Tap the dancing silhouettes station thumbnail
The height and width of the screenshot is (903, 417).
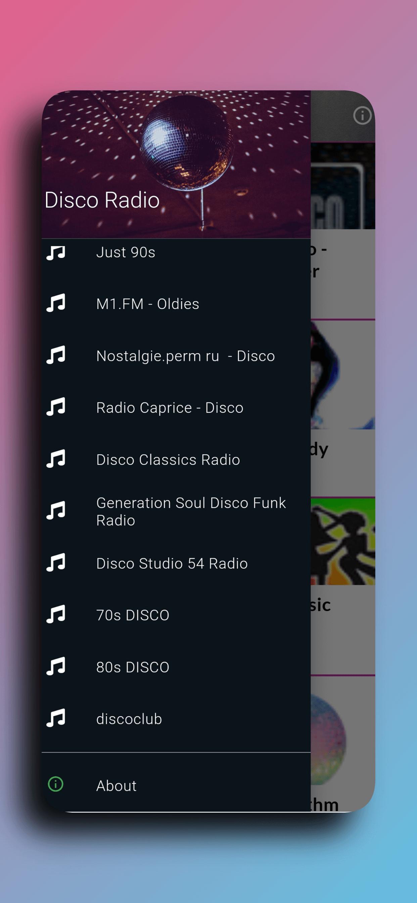click(343, 541)
